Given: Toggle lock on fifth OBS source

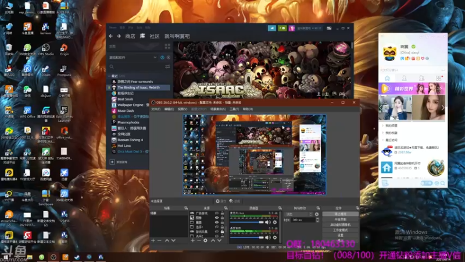Looking at the screenshot, I should pyautogui.click(x=222, y=231).
